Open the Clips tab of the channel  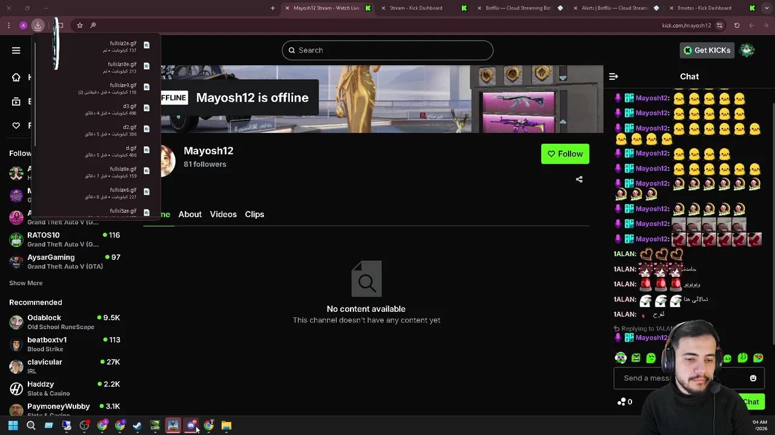(254, 214)
